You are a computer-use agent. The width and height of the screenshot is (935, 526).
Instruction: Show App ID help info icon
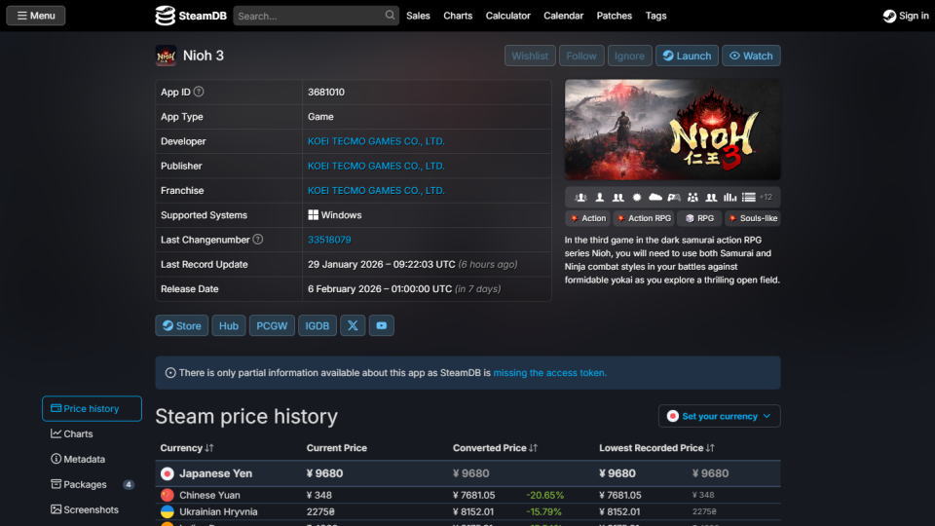click(199, 92)
